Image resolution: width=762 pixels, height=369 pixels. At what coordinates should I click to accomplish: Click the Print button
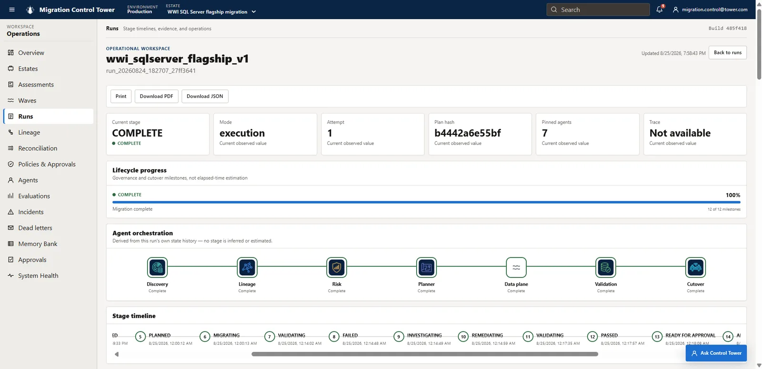[121, 96]
